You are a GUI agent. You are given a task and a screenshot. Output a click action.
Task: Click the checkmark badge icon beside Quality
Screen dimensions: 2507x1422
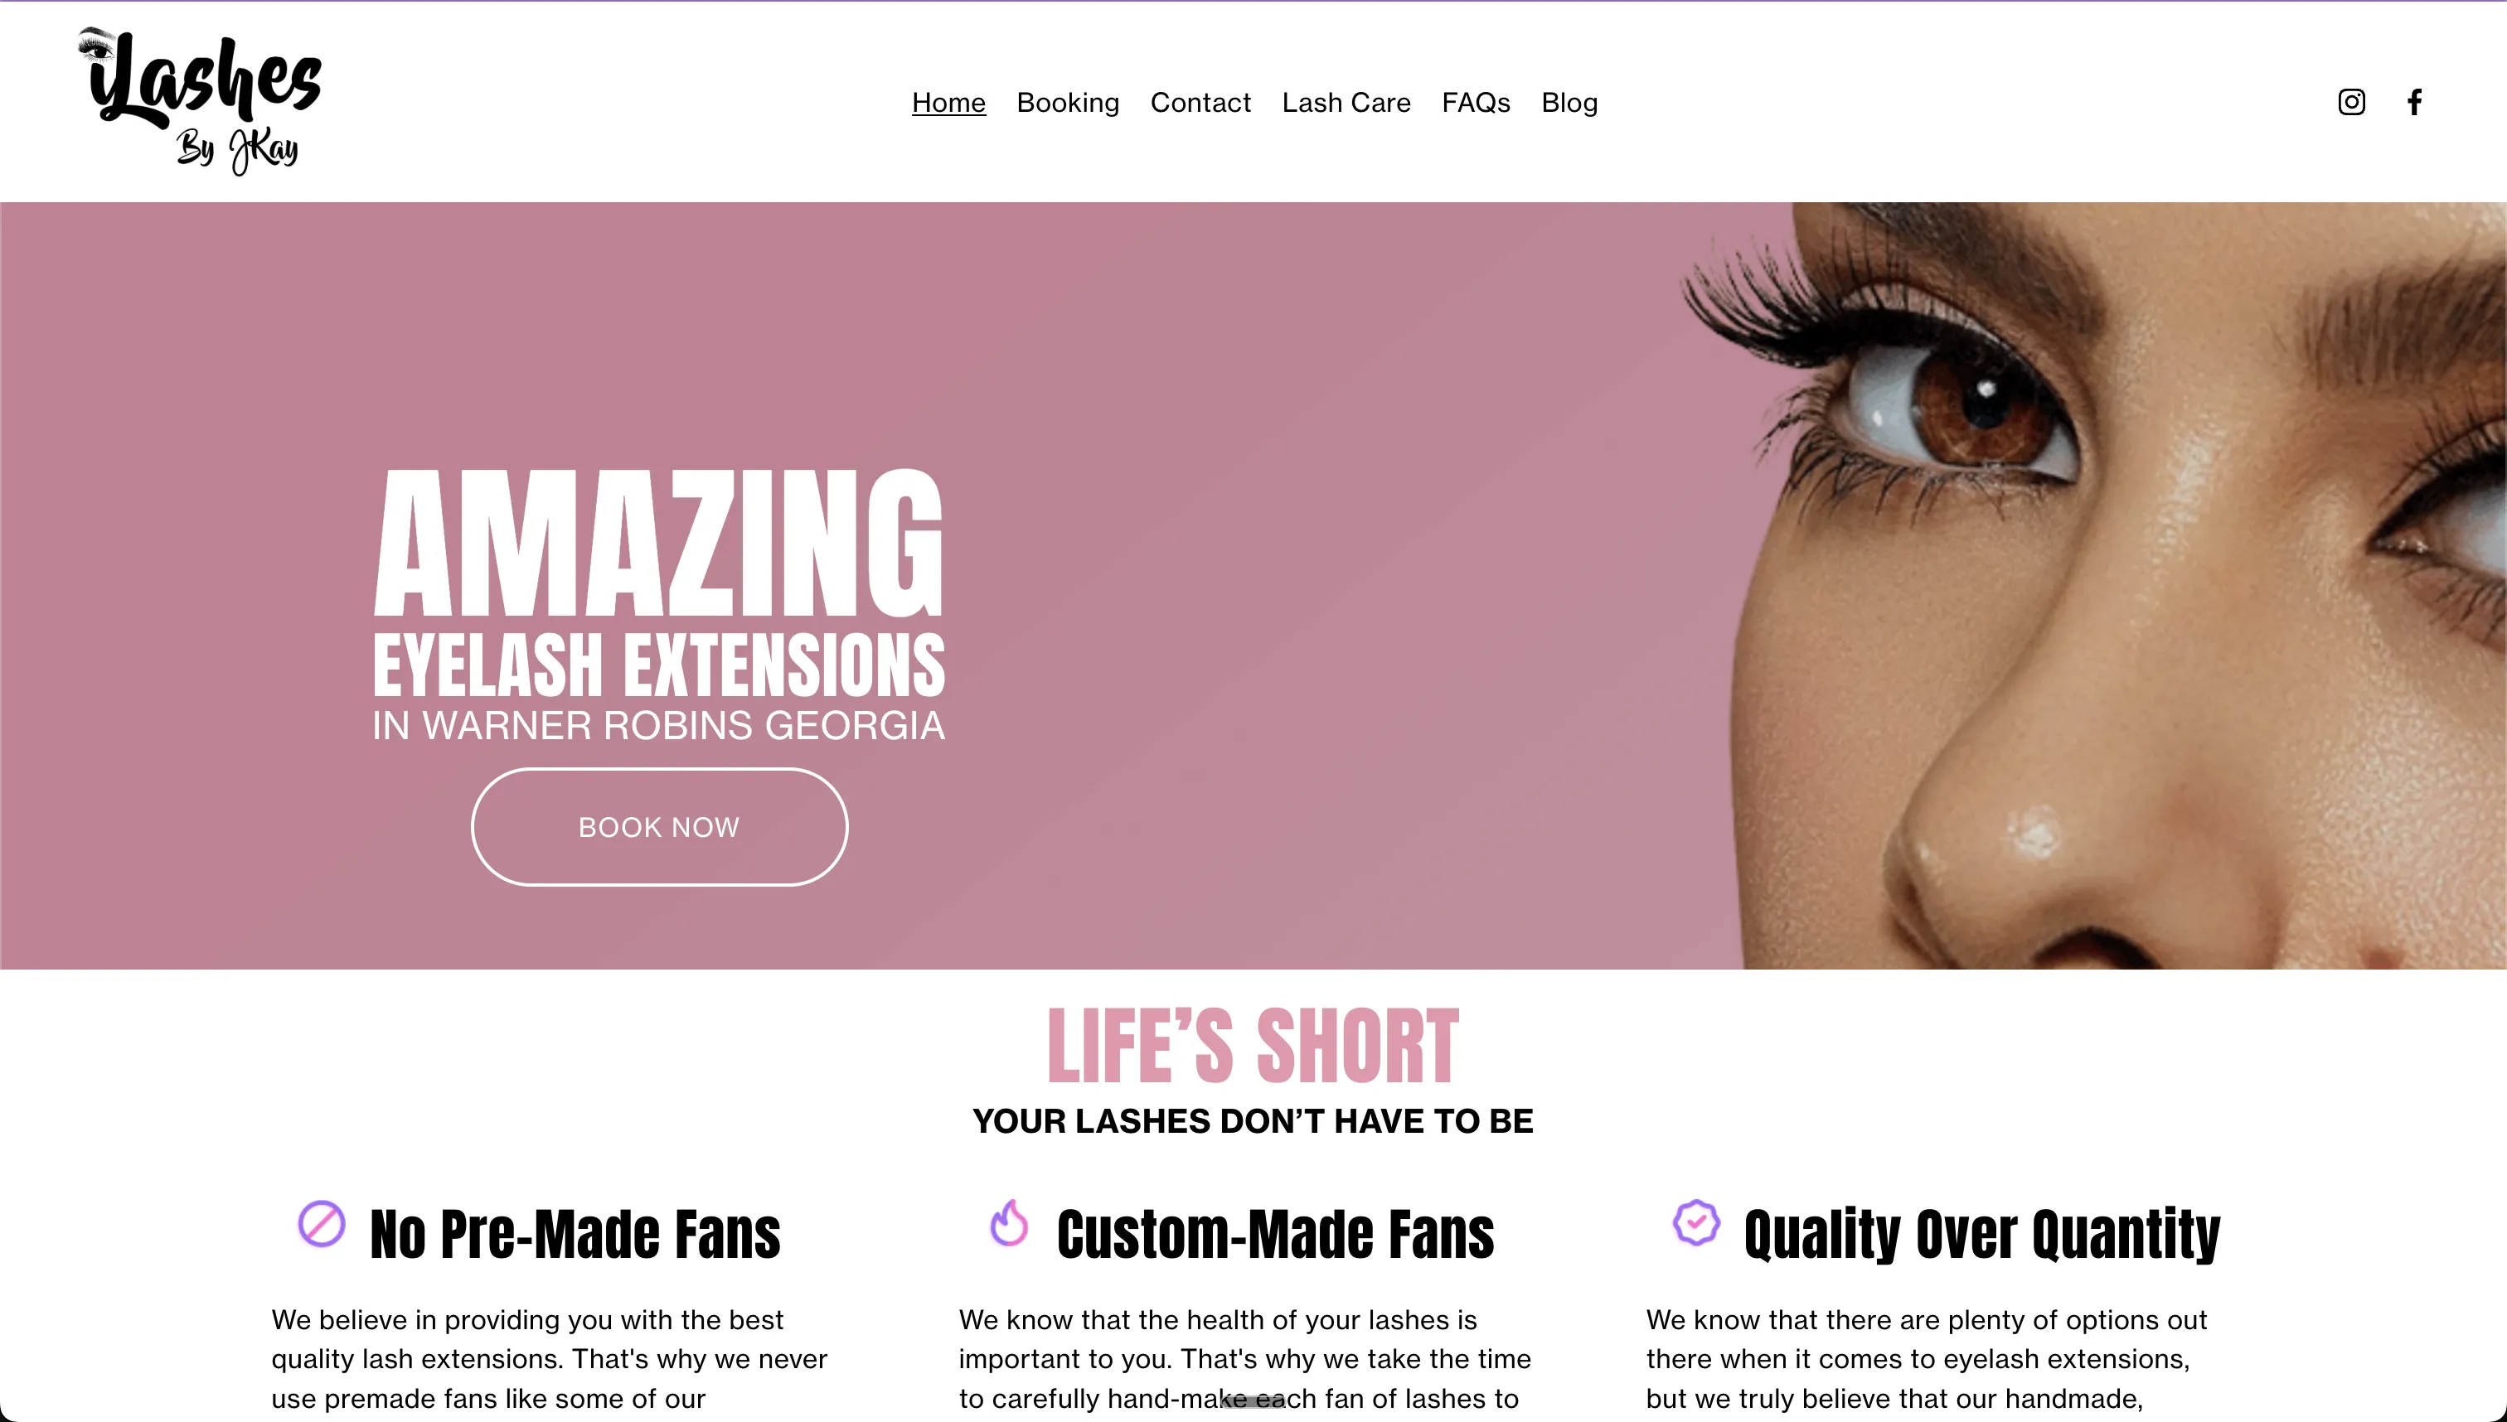[1696, 1221]
